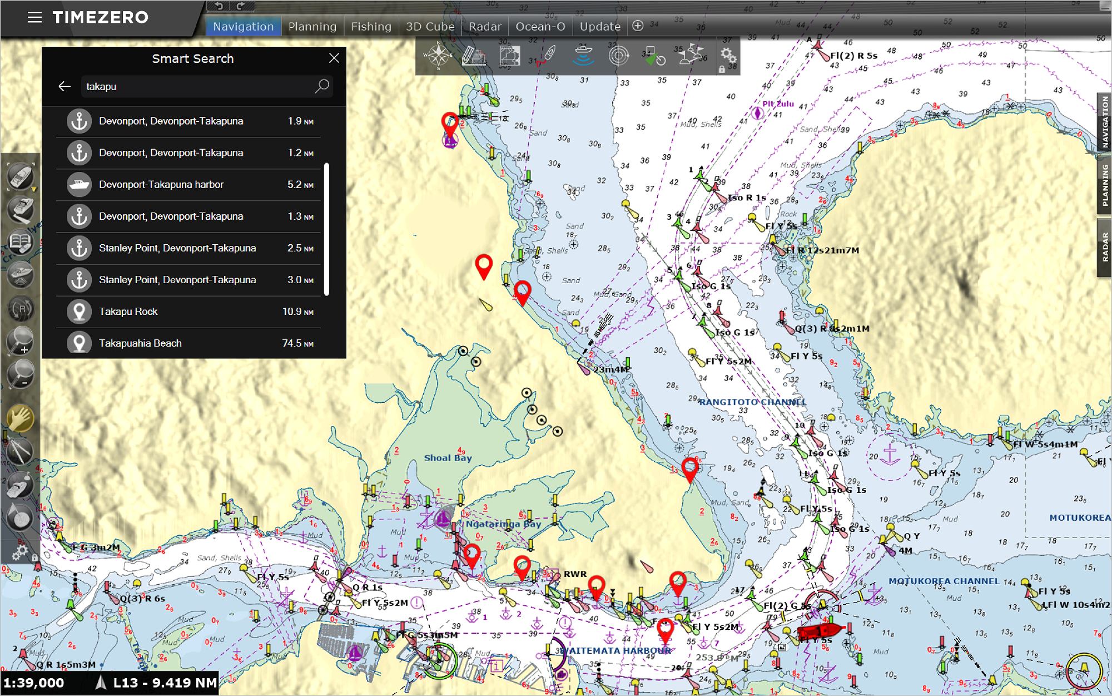
Task: Switch to the 3D Cube tab
Action: 430,26
